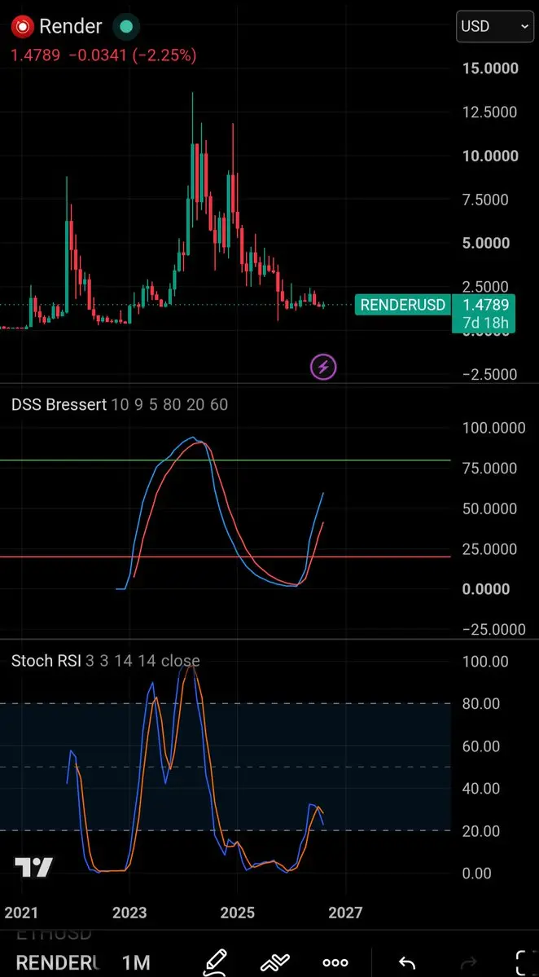Image resolution: width=539 pixels, height=977 pixels.
Task: Open Stoch RSI indicator legend
Action: click(x=106, y=661)
